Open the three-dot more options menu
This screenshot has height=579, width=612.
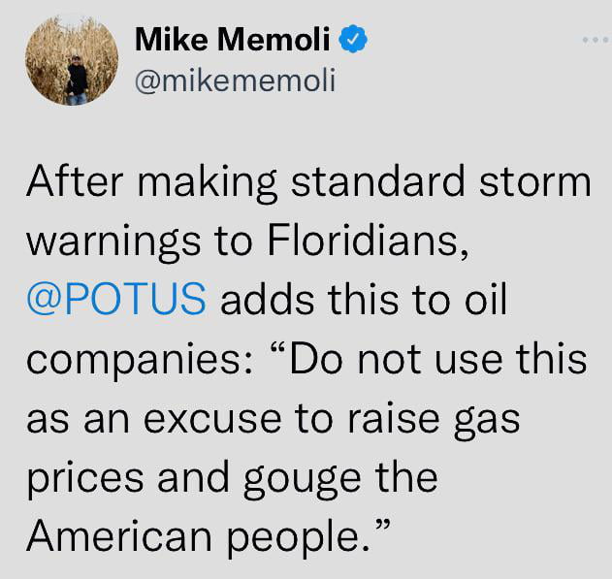click(595, 40)
